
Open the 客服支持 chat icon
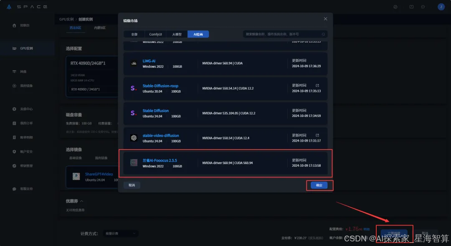[14, 189]
